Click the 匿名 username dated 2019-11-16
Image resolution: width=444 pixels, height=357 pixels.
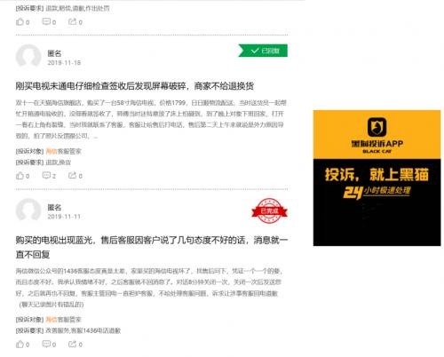point(54,53)
